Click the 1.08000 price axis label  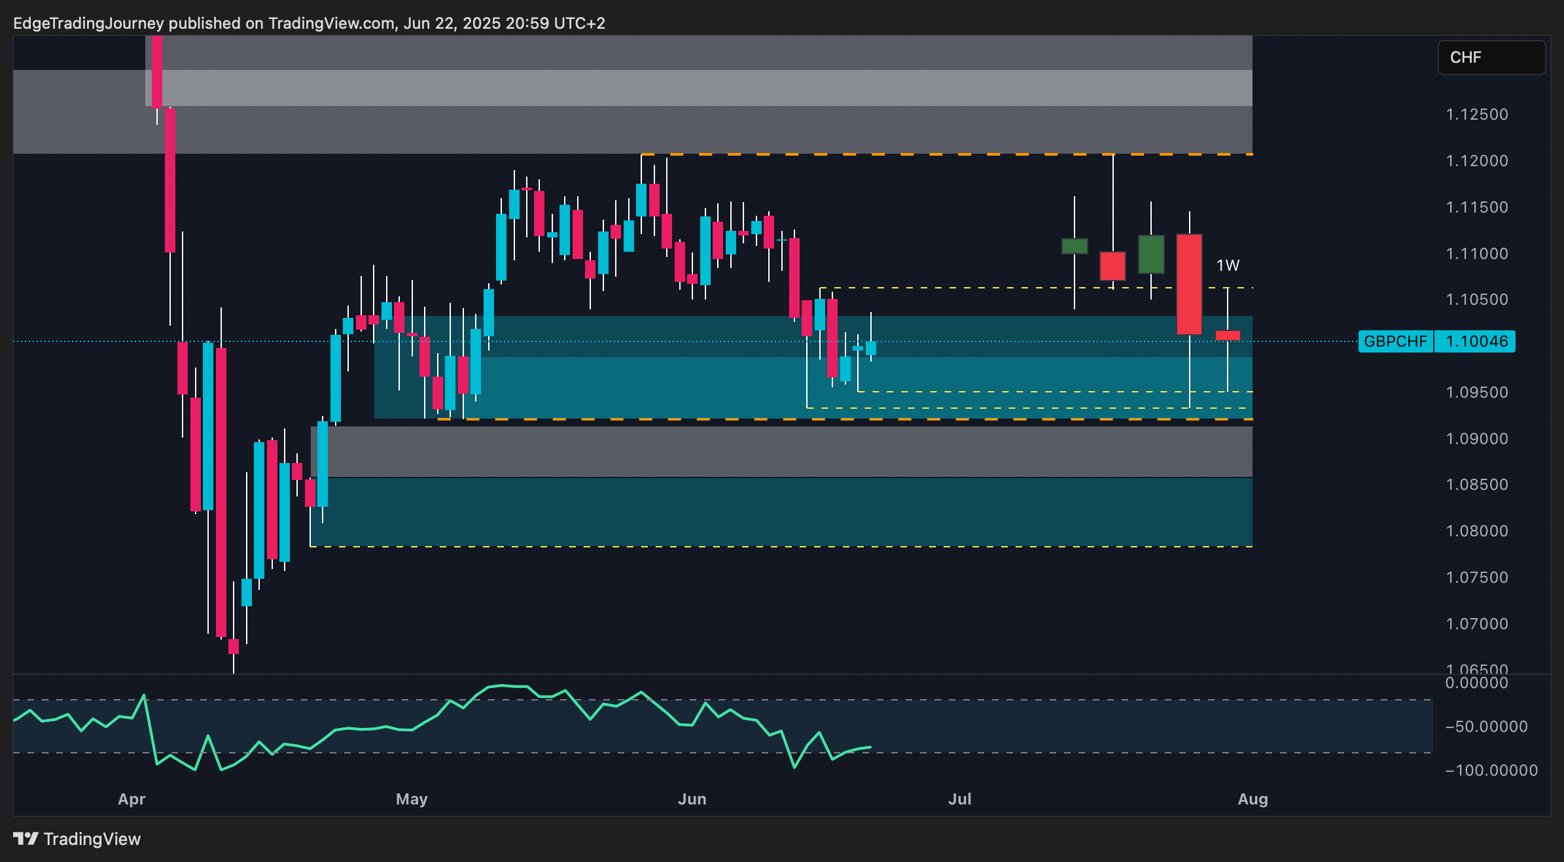pyautogui.click(x=1477, y=531)
